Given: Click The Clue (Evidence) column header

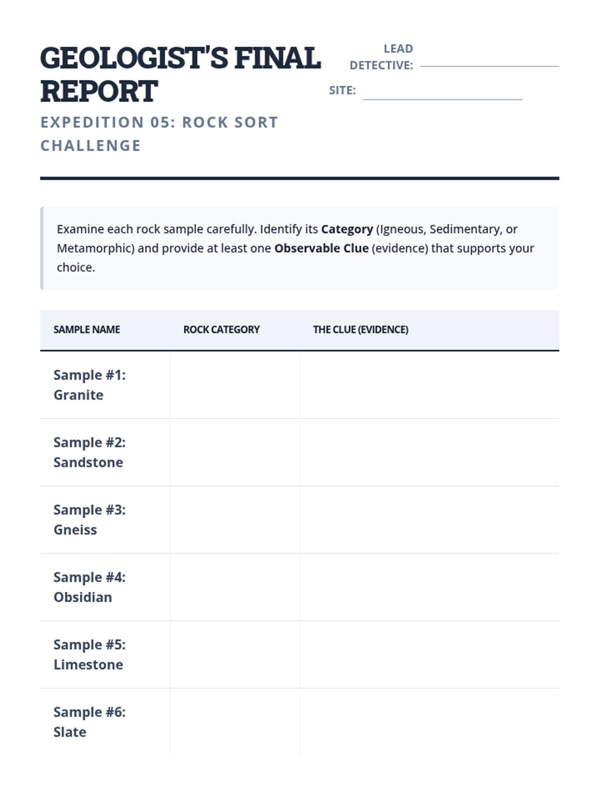Looking at the screenshot, I should point(360,330).
